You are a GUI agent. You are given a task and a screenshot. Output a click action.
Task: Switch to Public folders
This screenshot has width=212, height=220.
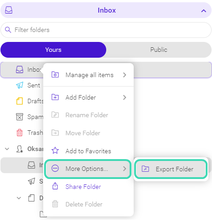(x=159, y=50)
